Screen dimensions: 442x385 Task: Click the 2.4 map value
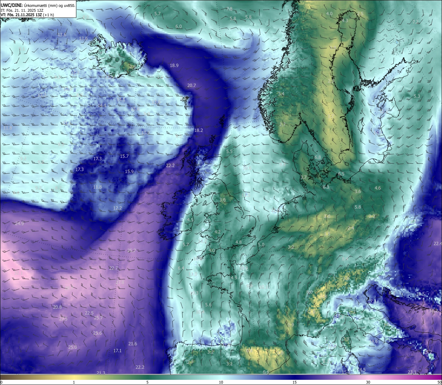[351, 228]
